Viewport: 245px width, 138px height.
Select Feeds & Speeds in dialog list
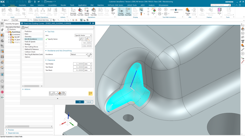30,42
